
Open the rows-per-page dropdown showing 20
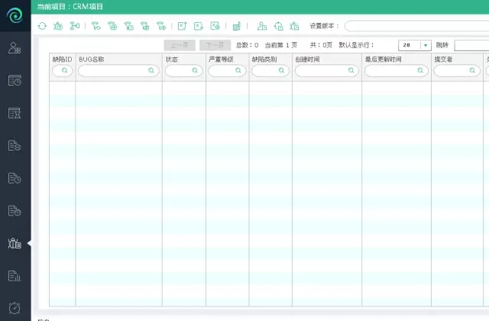point(415,45)
